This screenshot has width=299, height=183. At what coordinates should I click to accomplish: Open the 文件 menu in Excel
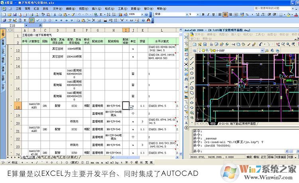[57, 9]
